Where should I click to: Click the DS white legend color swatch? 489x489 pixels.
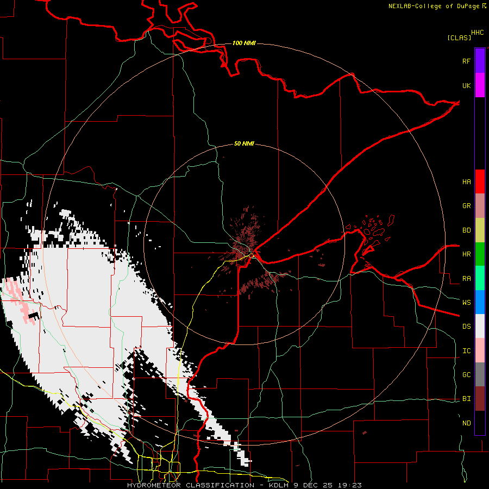480,326
